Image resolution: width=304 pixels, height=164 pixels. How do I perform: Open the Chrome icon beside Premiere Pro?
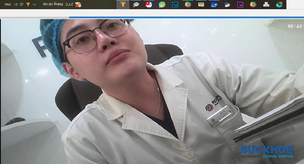[x=253, y=4]
